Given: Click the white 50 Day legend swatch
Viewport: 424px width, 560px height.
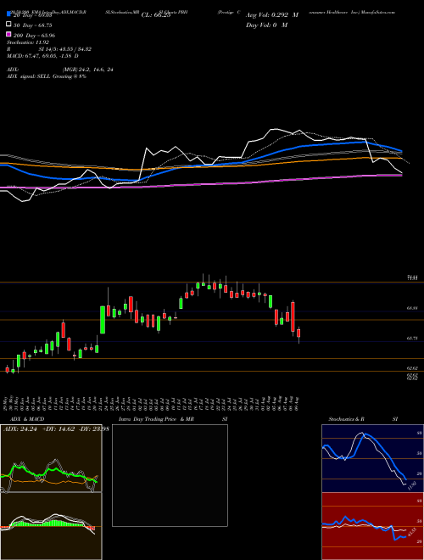Looking at the screenshot, I should 8,24.
